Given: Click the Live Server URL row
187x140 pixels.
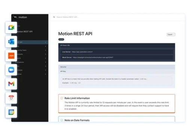Looking at the screenshot, I should [x=117, y=52].
